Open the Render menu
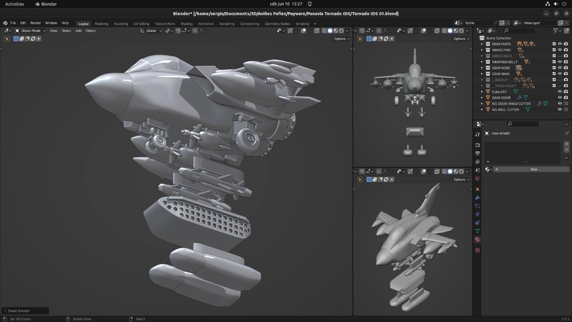This screenshot has height=322, width=572. [36, 23]
